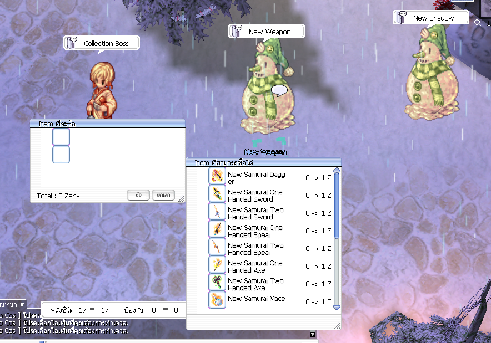Click the New Samurai One Handed Axe icon
This screenshot has width=491, height=343.
point(217,264)
